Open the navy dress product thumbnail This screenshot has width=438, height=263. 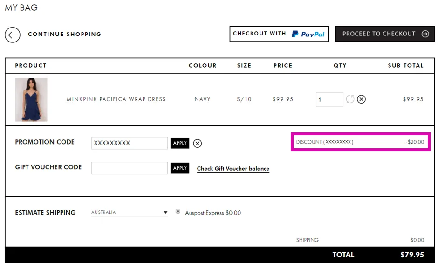click(x=31, y=100)
